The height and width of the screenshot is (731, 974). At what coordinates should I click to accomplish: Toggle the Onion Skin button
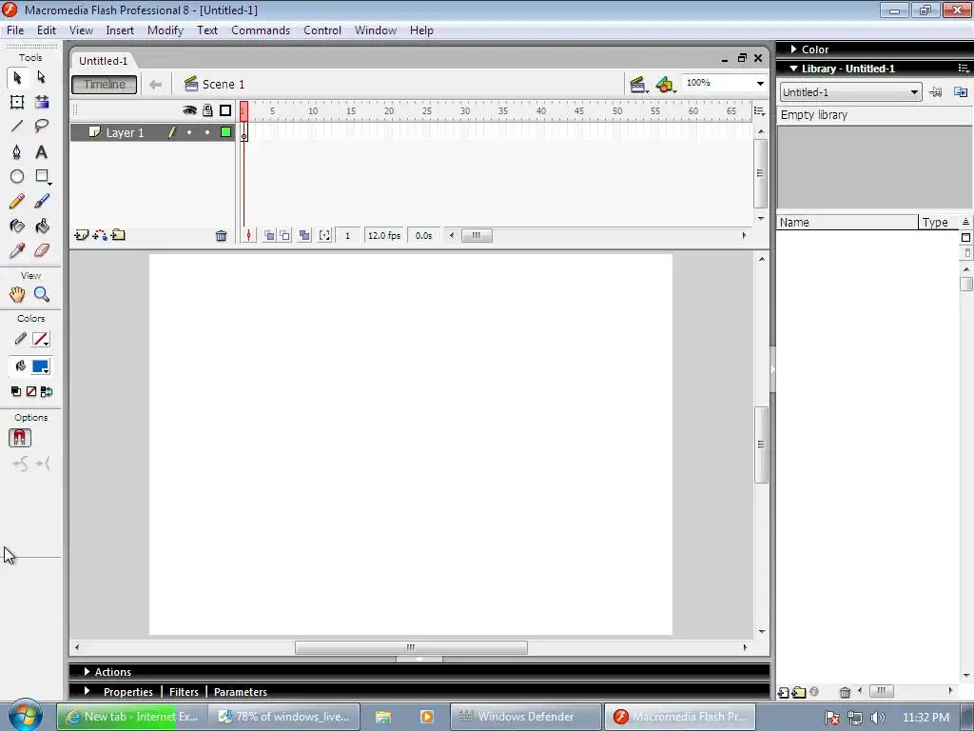tap(269, 236)
